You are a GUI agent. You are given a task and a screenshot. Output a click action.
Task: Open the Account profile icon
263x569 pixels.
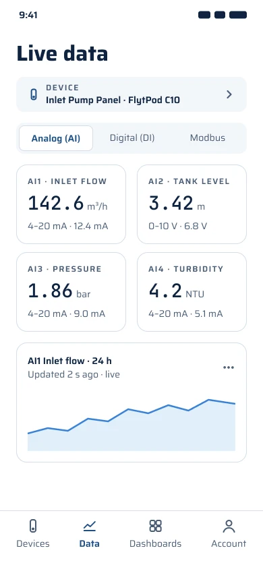(x=229, y=526)
